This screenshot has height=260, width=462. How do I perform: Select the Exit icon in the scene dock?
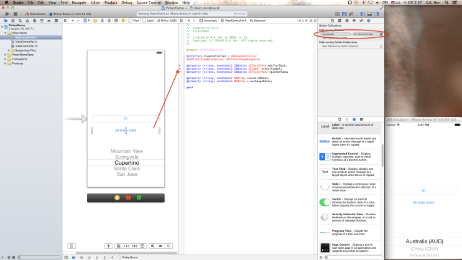(x=139, y=198)
